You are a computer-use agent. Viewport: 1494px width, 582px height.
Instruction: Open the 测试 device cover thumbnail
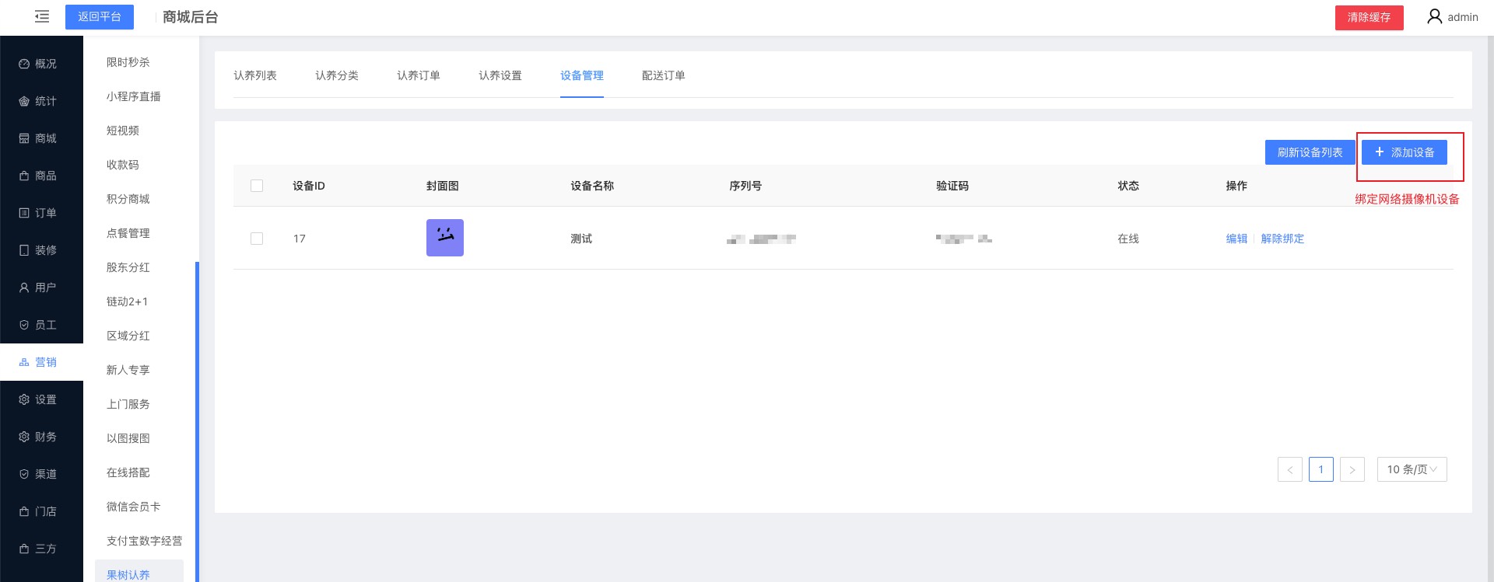(x=445, y=238)
